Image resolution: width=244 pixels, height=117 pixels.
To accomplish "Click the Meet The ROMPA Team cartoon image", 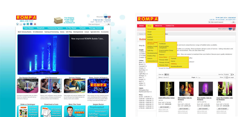I will coord(75,111).
